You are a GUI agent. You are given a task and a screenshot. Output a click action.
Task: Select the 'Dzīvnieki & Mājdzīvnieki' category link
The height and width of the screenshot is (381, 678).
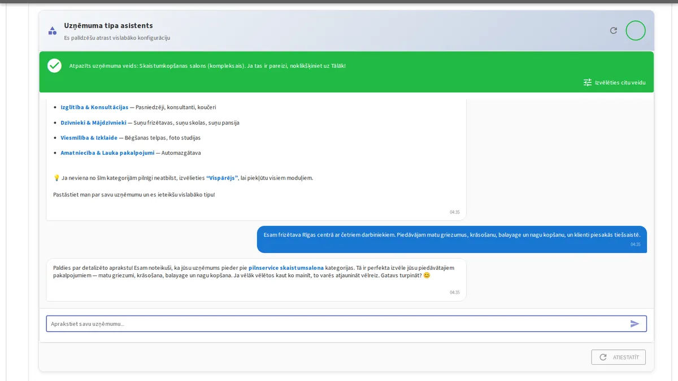pyautogui.click(x=94, y=122)
